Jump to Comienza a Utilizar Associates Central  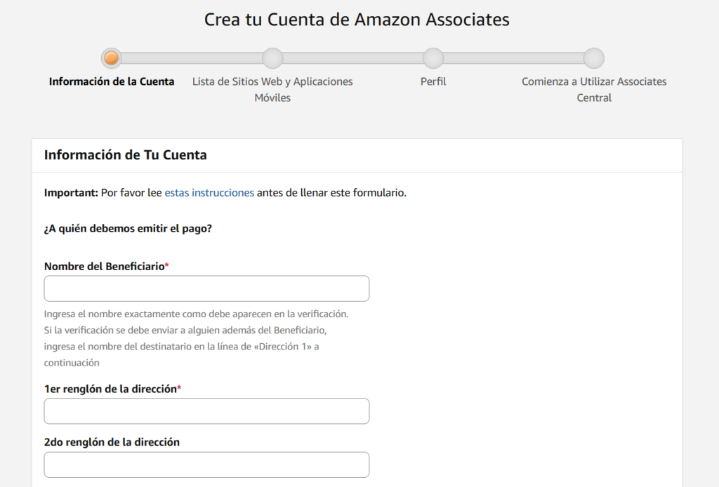[594, 89]
